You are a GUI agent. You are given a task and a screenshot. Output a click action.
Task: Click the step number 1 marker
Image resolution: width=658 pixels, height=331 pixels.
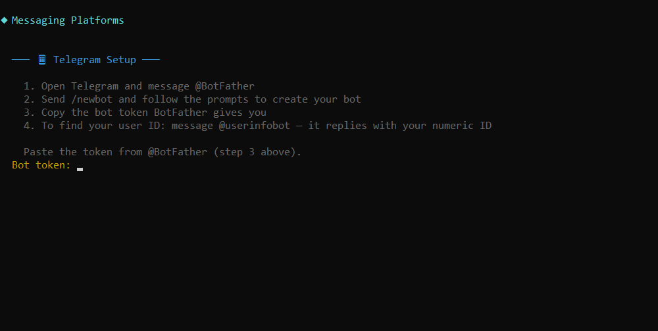(x=28, y=86)
